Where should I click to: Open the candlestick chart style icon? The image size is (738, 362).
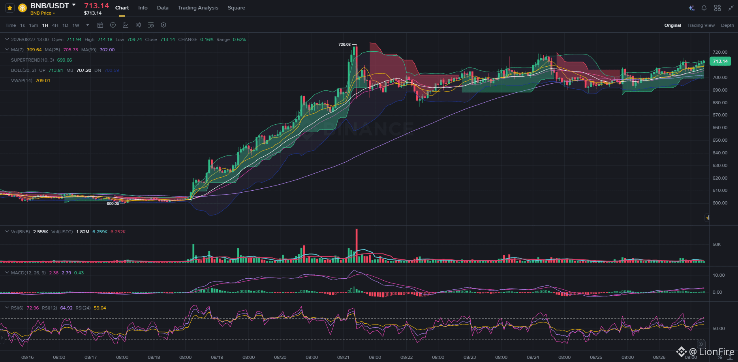(x=138, y=25)
